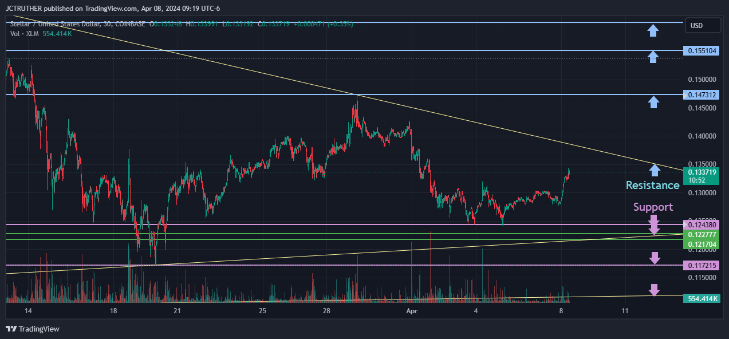Screen dimensions: 729x339
Task: Click the Apr label on time axis
Action: click(x=411, y=311)
